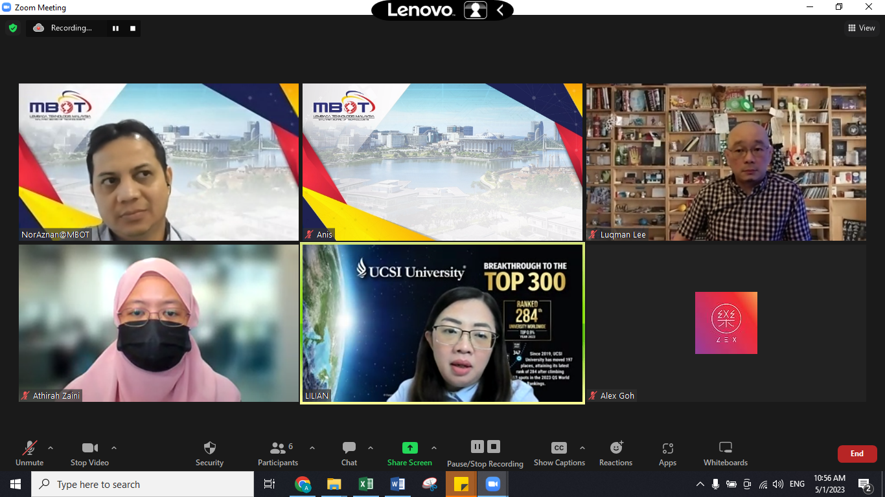Toggle Show Captions CC button
Viewport: 885px width, 497px height.
click(x=558, y=448)
